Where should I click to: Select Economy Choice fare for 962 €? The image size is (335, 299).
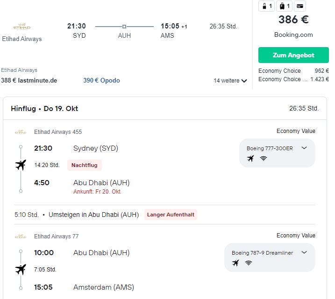tap(293, 71)
